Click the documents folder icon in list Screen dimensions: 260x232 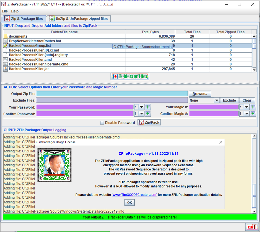point(5,36)
